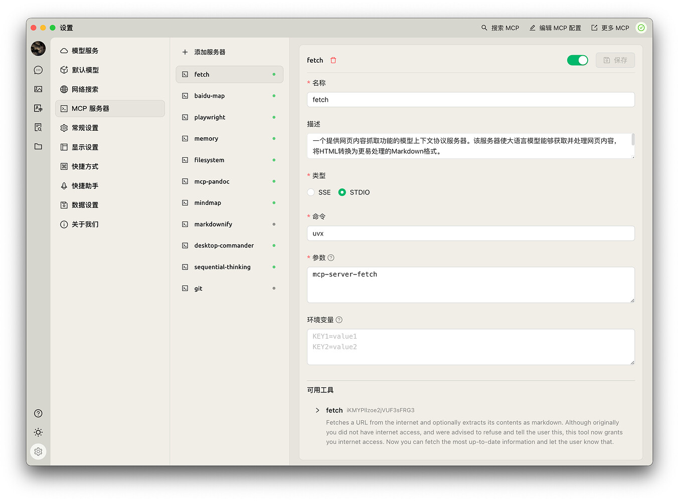The width and height of the screenshot is (679, 501).
Task: Select the markdownify server
Action: 229,224
